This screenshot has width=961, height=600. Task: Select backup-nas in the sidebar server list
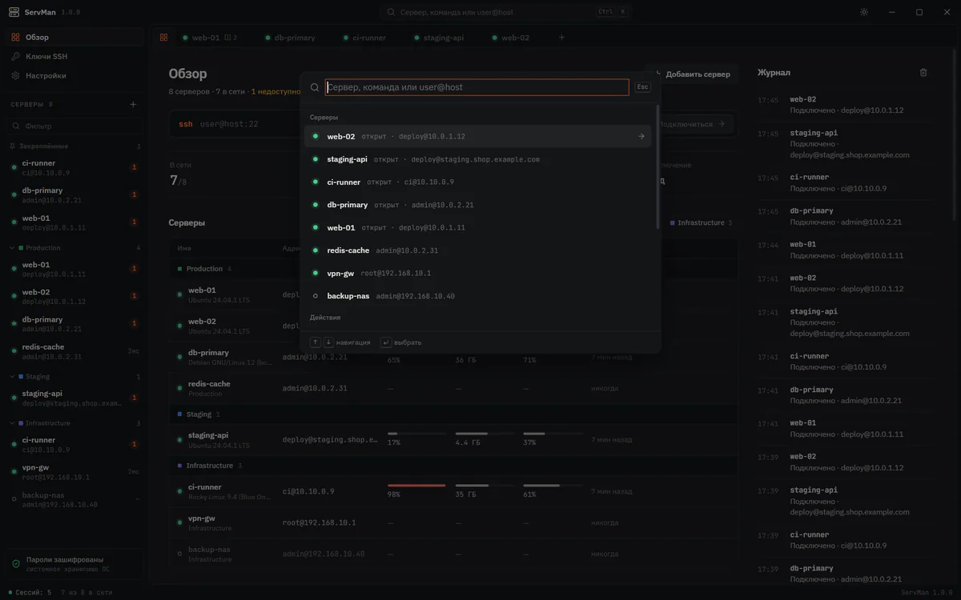point(74,499)
